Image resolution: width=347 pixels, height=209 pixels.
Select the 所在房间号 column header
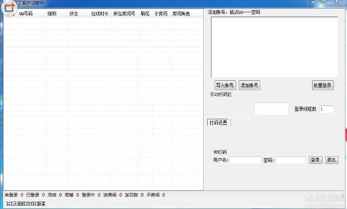click(x=124, y=14)
